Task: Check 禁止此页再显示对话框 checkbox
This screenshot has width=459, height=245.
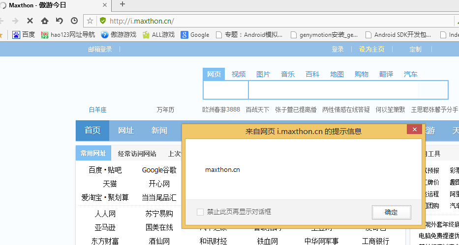Action: point(200,212)
